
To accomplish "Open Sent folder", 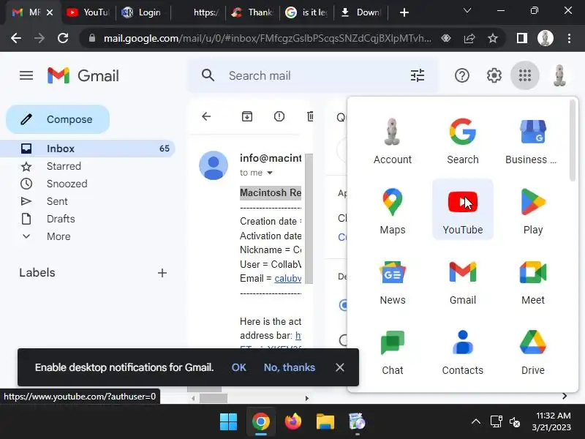I will point(87,201).
